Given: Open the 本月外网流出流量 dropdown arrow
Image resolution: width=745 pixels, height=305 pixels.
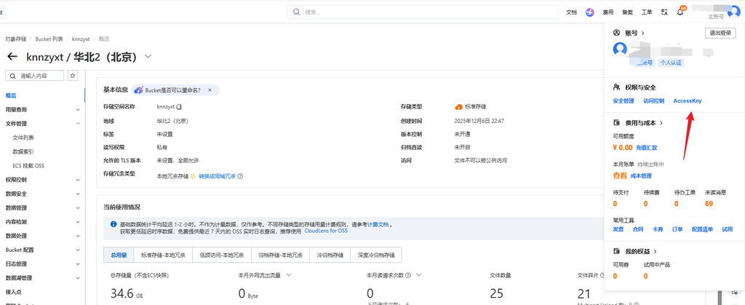Looking at the screenshot, I should click(288, 275).
